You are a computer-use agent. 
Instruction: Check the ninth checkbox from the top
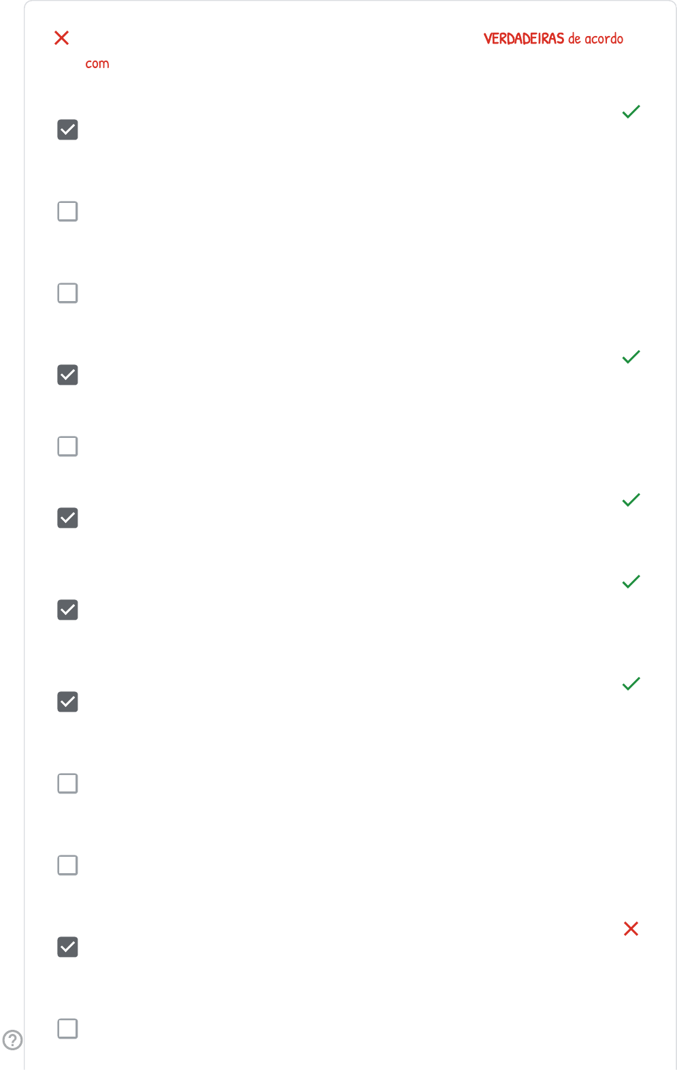[x=67, y=784]
